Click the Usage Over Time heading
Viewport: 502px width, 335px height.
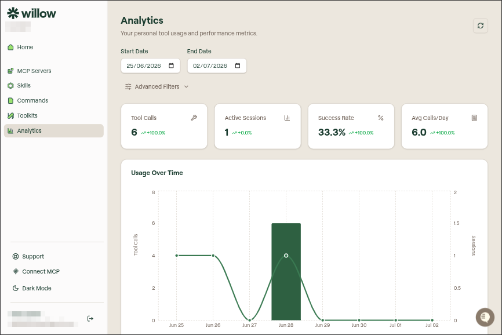(157, 173)
